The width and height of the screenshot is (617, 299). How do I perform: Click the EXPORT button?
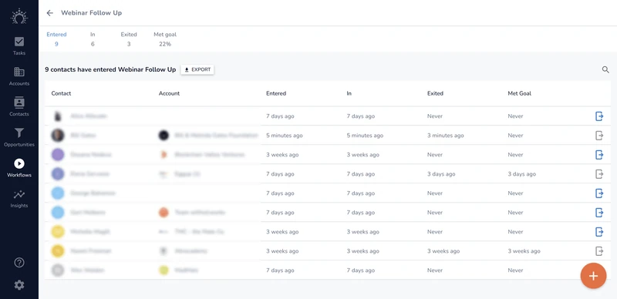point(197,69)
